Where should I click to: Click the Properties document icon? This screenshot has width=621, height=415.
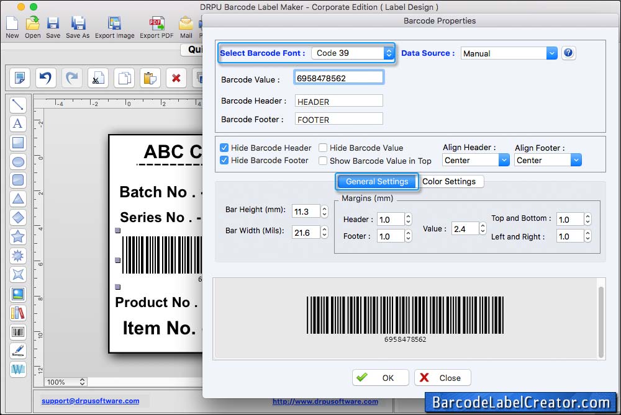click(x=19, y=78)
